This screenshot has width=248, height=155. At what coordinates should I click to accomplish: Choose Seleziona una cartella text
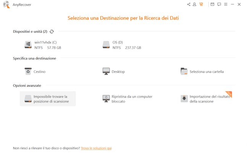pyautogui.click(x=207, y=72)
